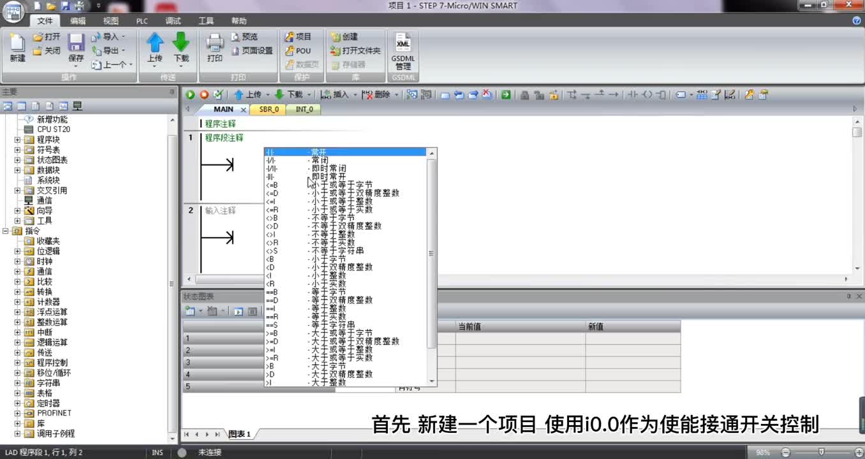Image resolution: width=865 pixels, height=459 pixels.
Task: Click the insert box toolbar icon
Action: click(x=662, y=94)
